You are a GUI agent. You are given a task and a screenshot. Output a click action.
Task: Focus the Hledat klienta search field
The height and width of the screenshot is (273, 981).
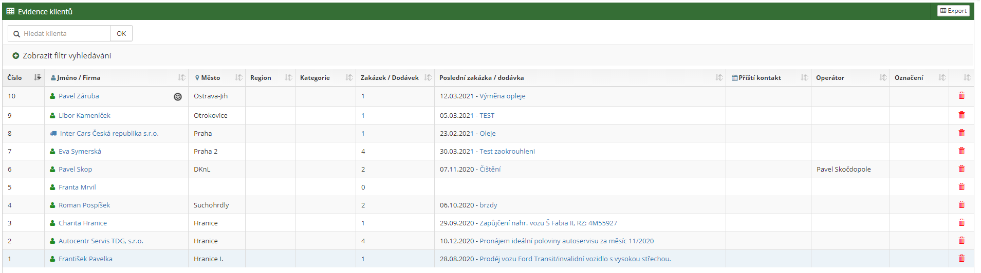[65, 34]
